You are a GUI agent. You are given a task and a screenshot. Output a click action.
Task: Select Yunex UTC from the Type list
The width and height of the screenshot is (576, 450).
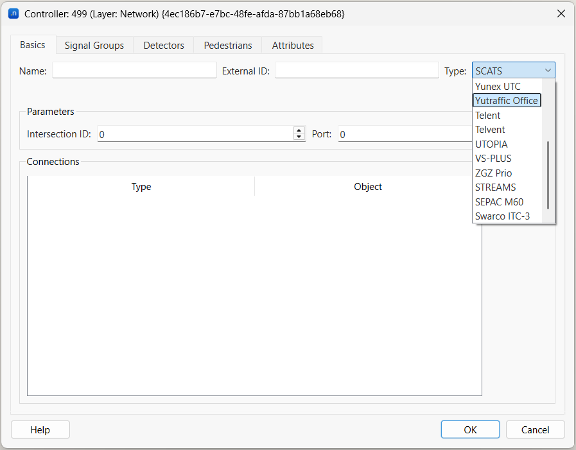pos(507,86)
